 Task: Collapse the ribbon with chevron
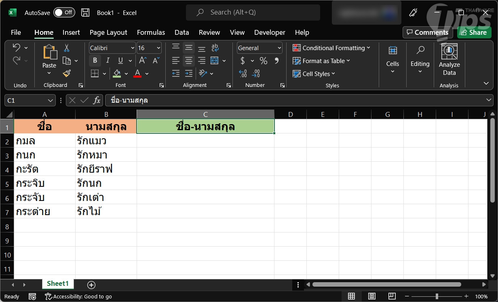486,83
